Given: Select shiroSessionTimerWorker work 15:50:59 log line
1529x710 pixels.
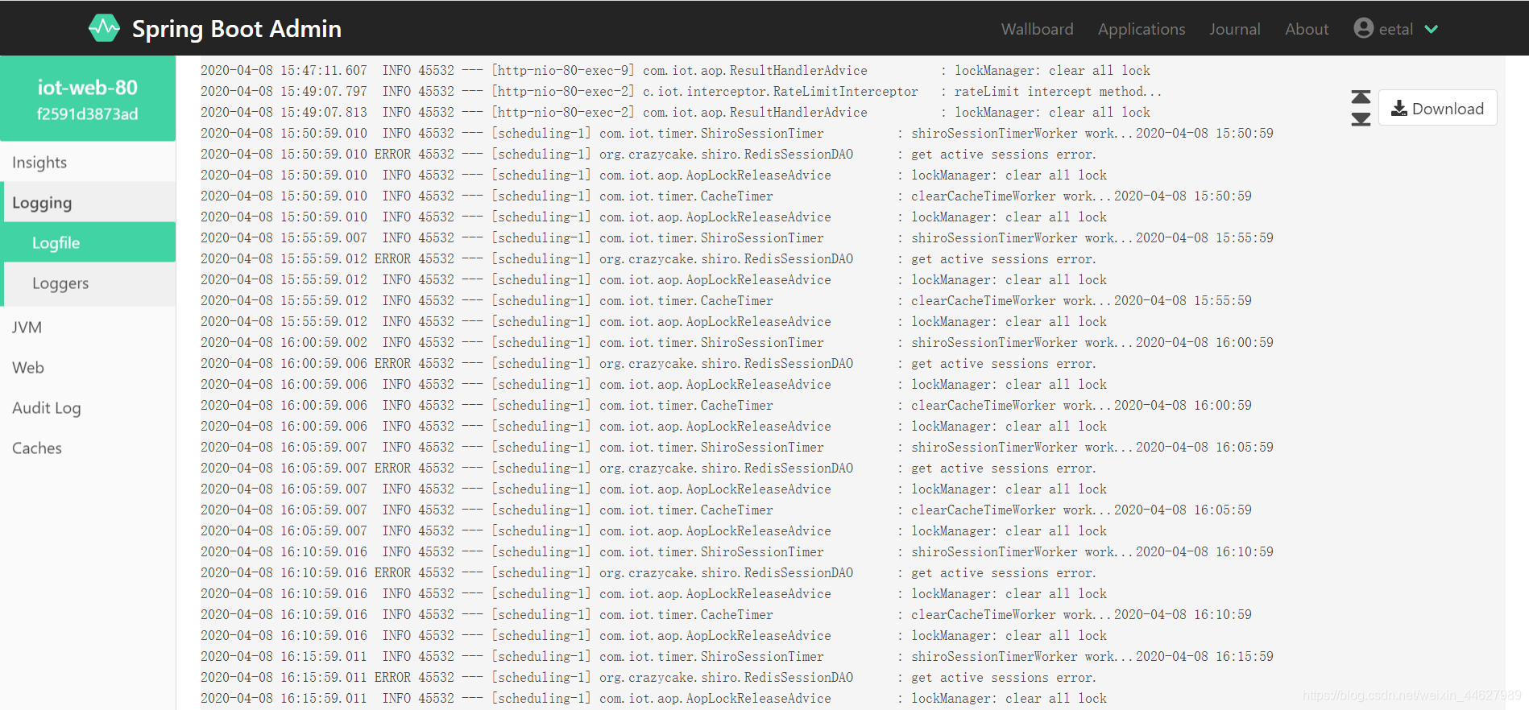Looking at the screenshot, I should pos(736,134).
